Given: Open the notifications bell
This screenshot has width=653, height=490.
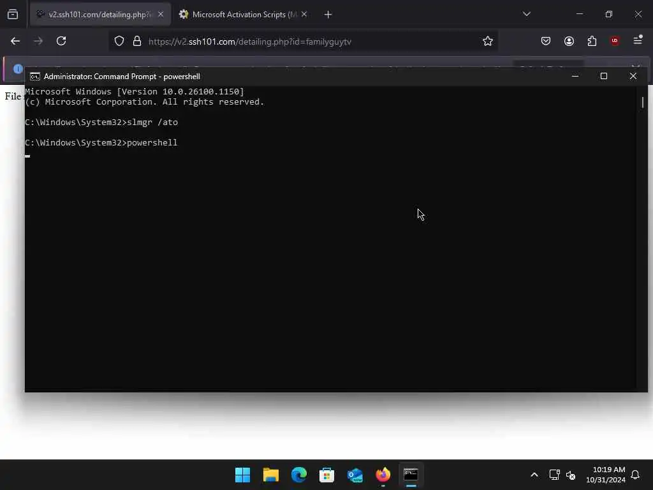Looking at the screenshot, I should tap(635, 475).
